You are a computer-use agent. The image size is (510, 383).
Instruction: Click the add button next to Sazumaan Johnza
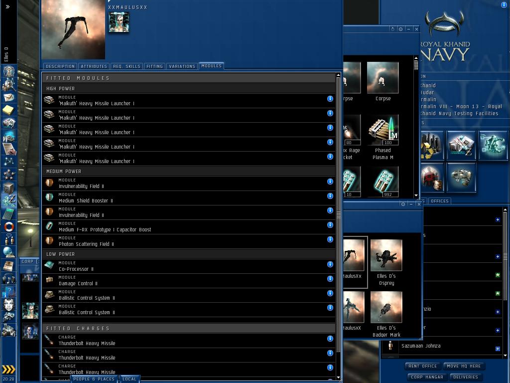pyautogui.click(x=498, y=349)
